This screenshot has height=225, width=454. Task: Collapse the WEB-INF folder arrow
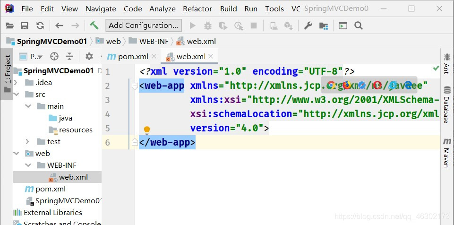(28, 165)
